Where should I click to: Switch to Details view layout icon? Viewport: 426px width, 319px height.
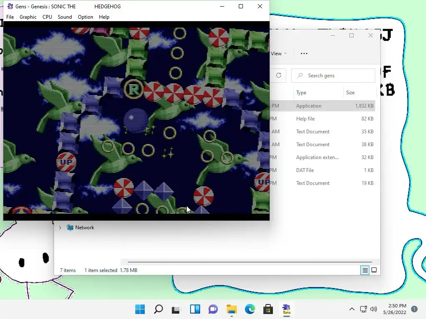365,270
